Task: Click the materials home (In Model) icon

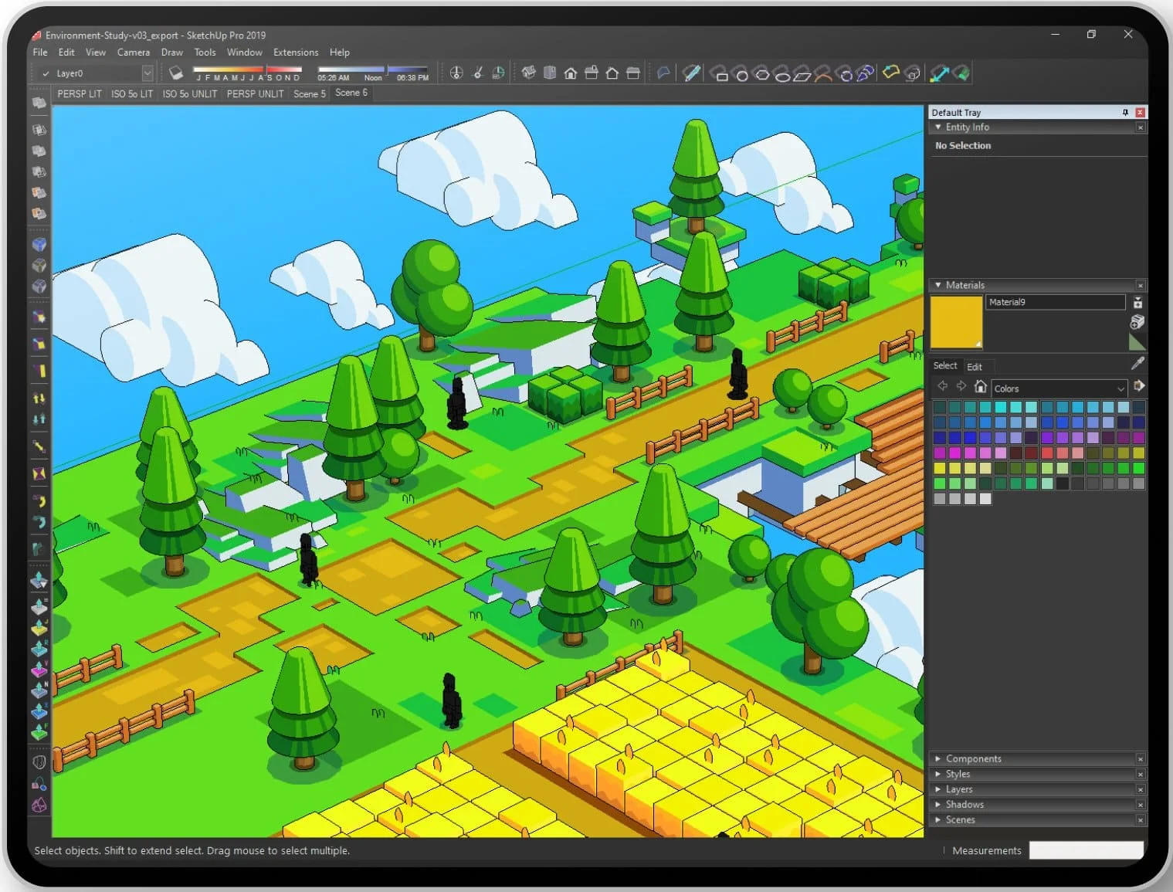Action: pyautogui.click(x=980, y=387)
